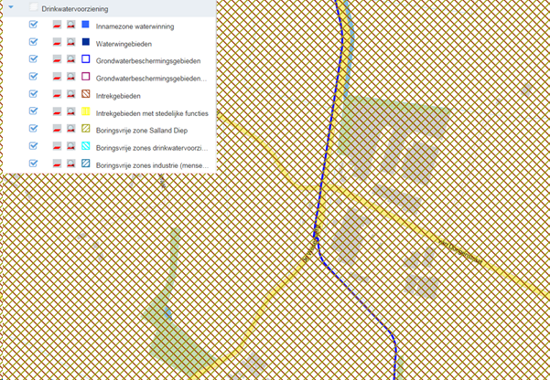550x380 pixels.
Task: Click cyan hatched Boringsvrije zones drinkwatervoorzi… swatch
Action: 86,146
